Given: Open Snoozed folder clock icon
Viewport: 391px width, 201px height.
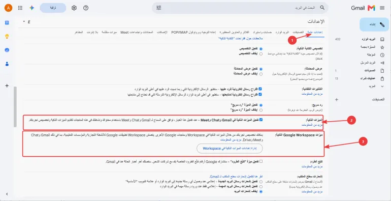Looking at the screenshot, I should (382, 55).
